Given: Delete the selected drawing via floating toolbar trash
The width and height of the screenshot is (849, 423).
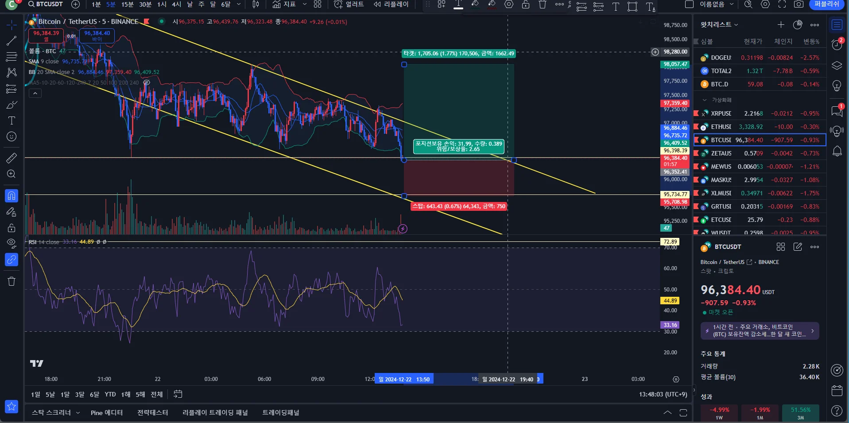Looking at the screenshot, I should (x=543, y=4).
